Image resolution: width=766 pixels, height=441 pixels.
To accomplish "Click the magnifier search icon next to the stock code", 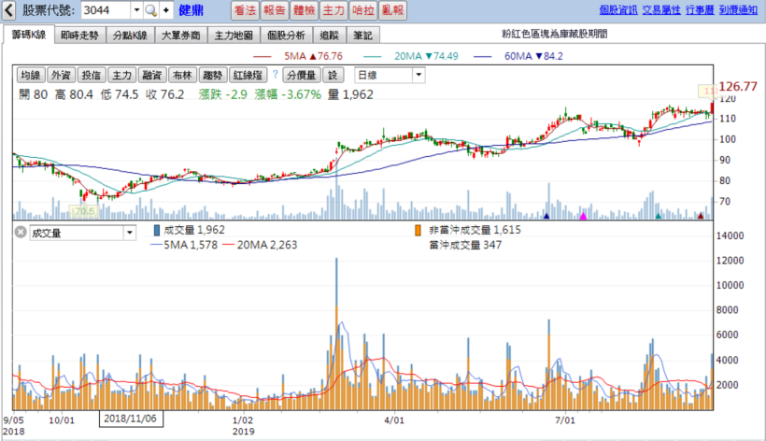I will point(149,10).
